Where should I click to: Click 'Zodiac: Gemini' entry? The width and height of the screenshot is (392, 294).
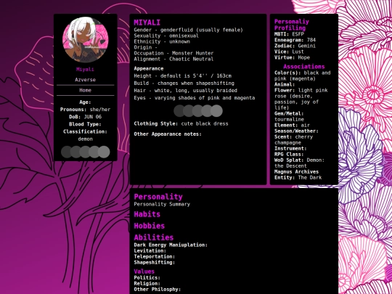click(295, 46)
